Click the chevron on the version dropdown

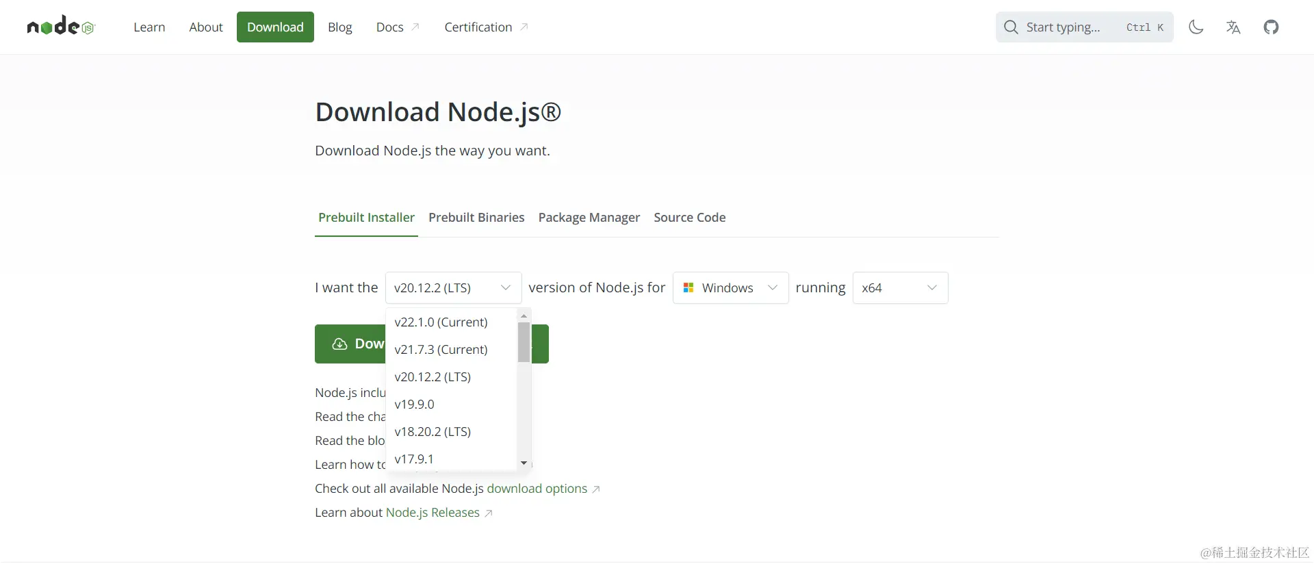click(x=506, y=288)
